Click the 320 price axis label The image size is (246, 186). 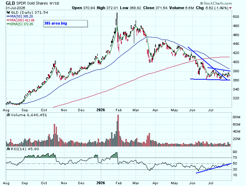[x=236, y=98]
